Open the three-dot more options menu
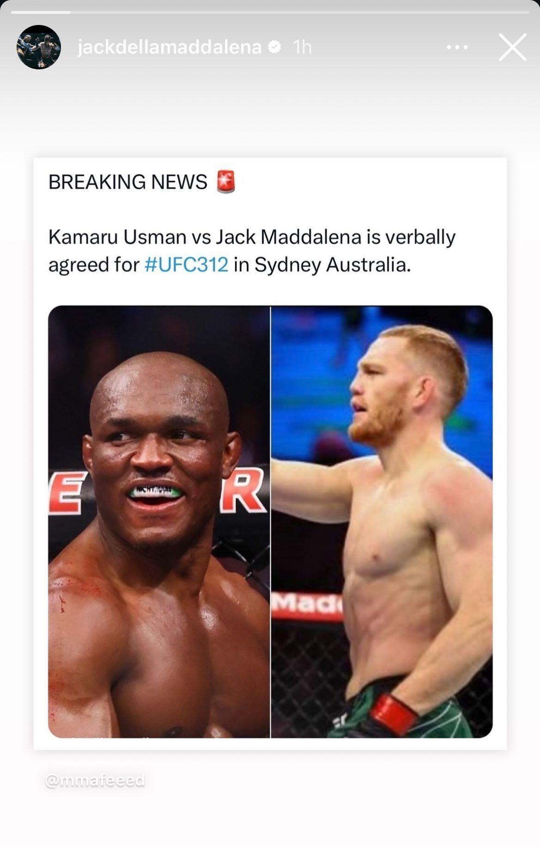The image size is (540, 847). (x=457, y=47)
